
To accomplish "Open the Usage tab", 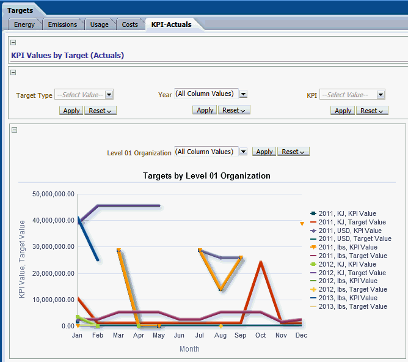I will point(99,24).
